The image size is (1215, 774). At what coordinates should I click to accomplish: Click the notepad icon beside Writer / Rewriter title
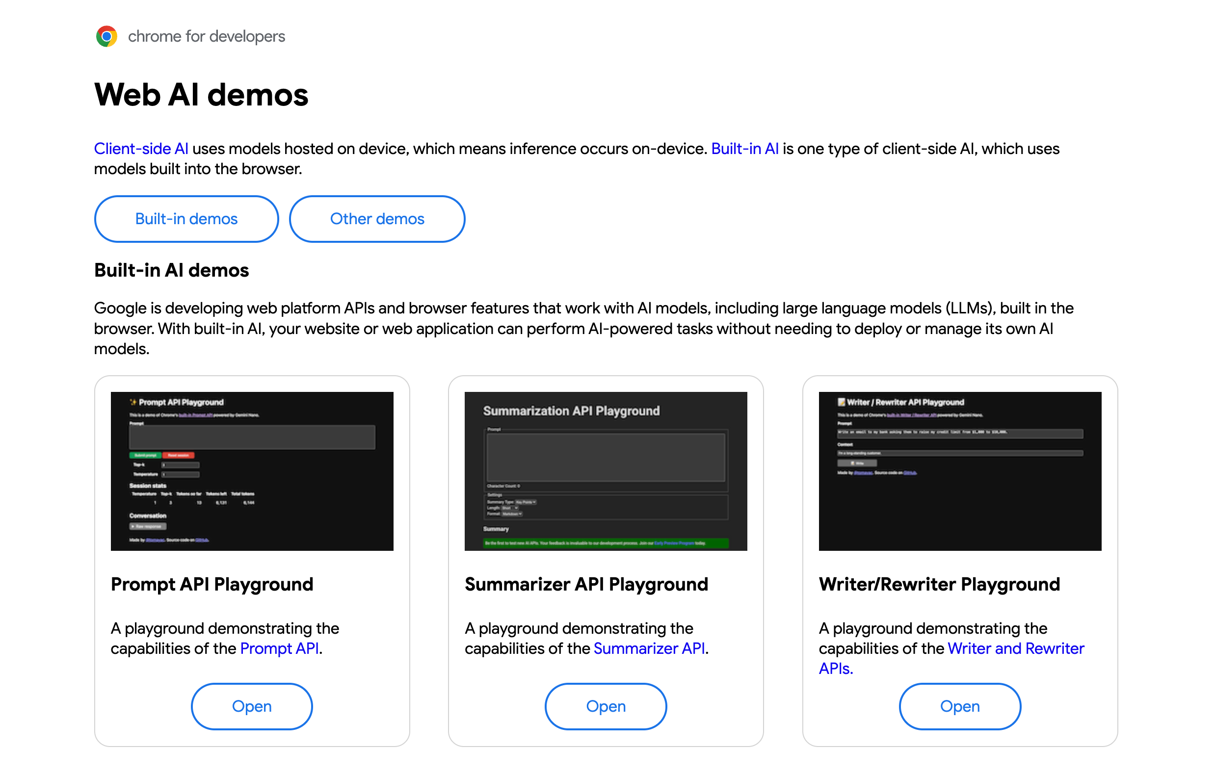[x=842, y=402]
